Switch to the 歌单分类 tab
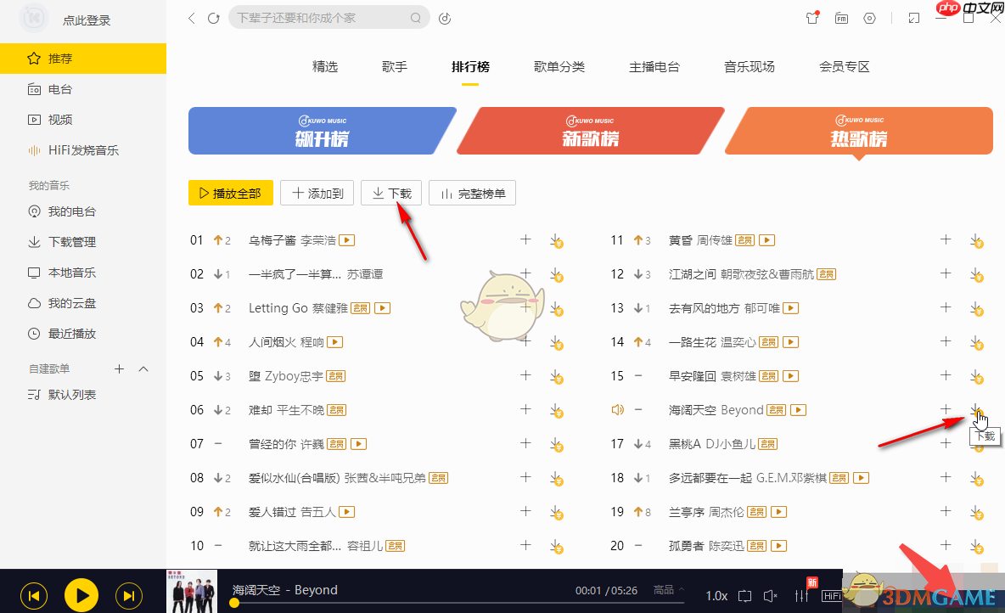 pyautogui.click(x=559, y=66)
